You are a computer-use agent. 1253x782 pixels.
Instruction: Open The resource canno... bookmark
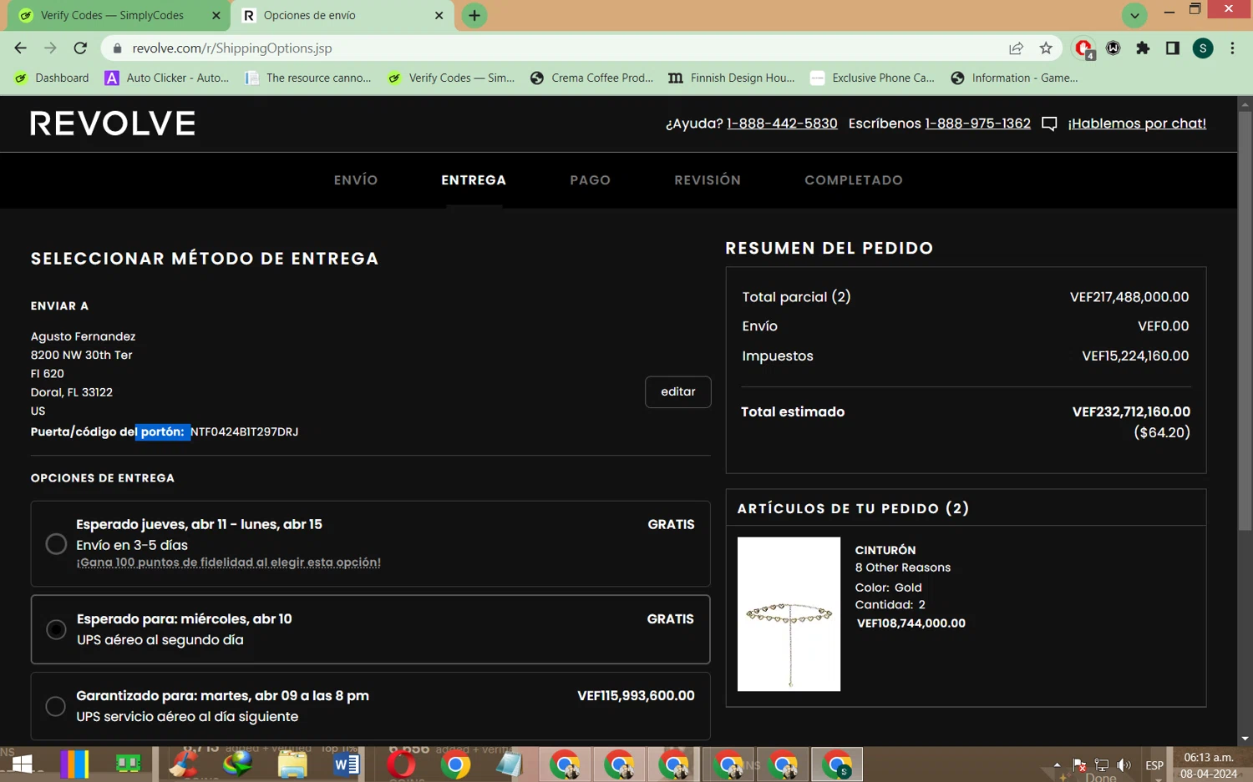click(x=308, y=78)
